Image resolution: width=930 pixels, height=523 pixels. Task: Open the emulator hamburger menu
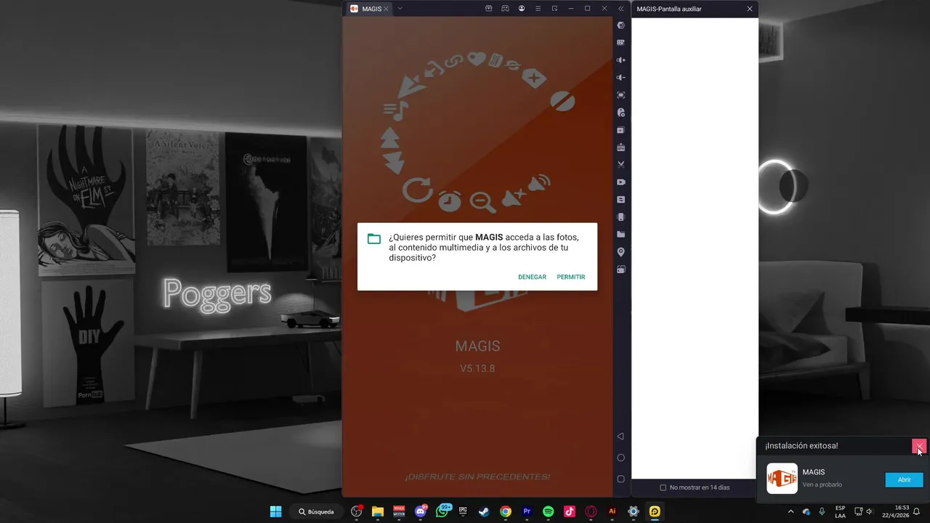point(538,9)
